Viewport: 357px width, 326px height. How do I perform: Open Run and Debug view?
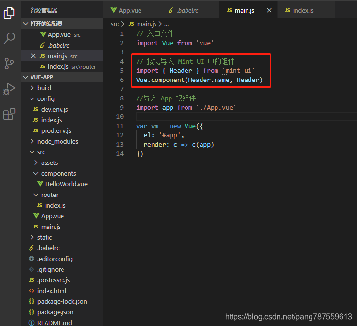9,89
